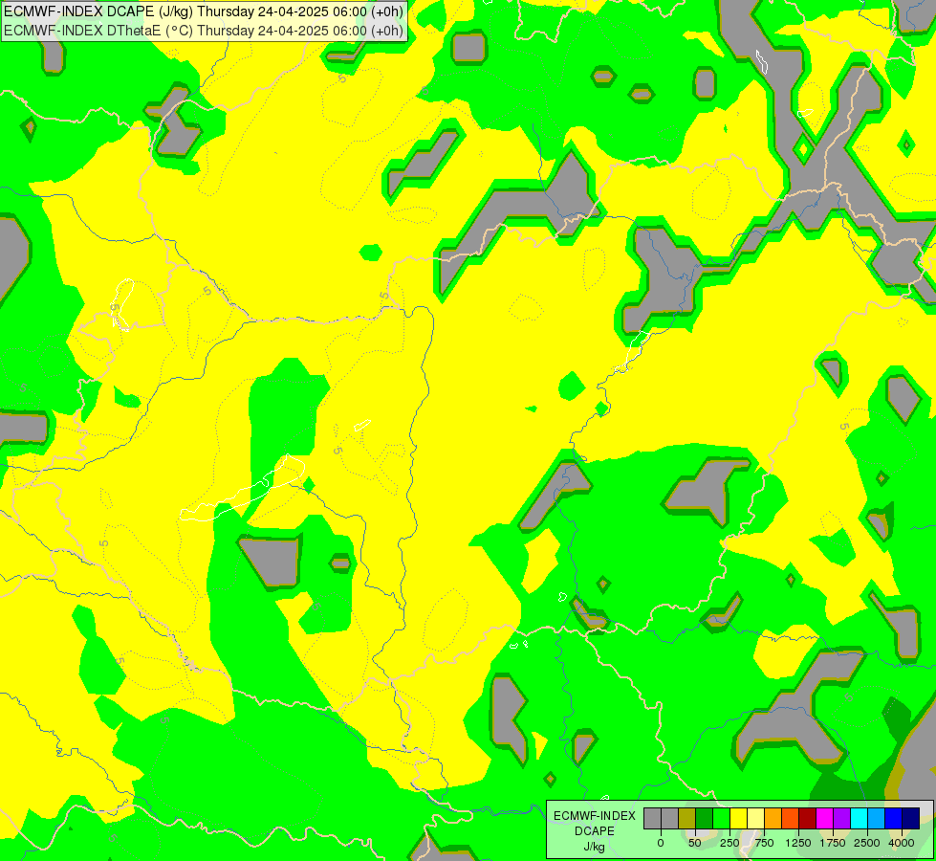Click the dark green legend swatch
This screenshot has width=936, height=861.
(x=705, y=819)
